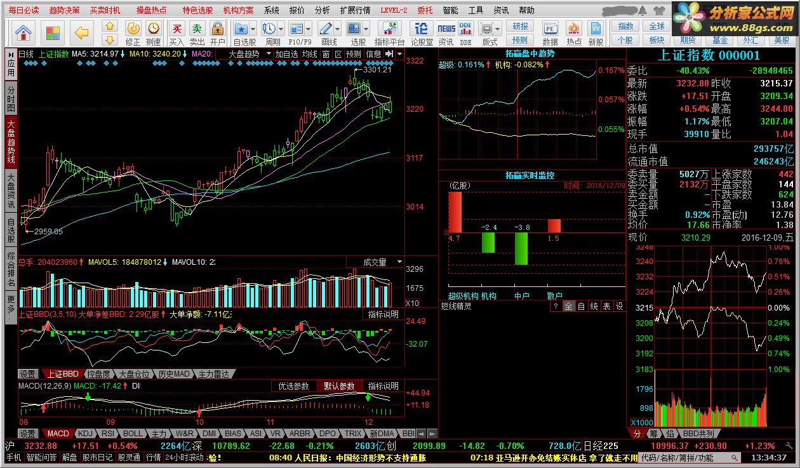Toggle the 信息 info button on chart
This screenshot has height=468, width=800.
pos(373,54)
